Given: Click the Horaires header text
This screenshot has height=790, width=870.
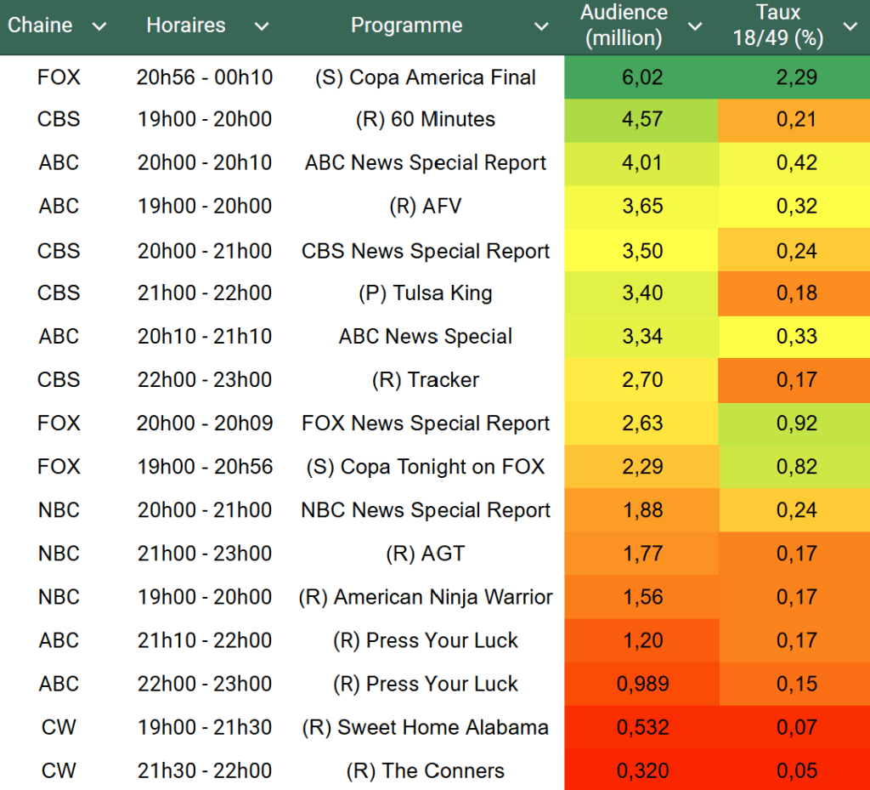Looking at the screenshot, I should click(186, 26).
